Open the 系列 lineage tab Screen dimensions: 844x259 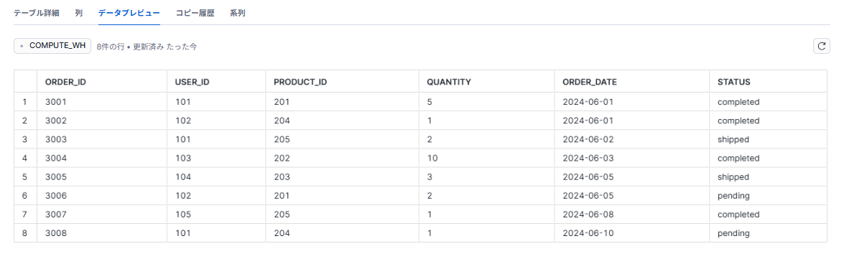pos(237,13)
